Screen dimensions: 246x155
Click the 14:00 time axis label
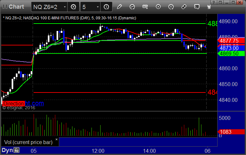[x=149, y=151]
